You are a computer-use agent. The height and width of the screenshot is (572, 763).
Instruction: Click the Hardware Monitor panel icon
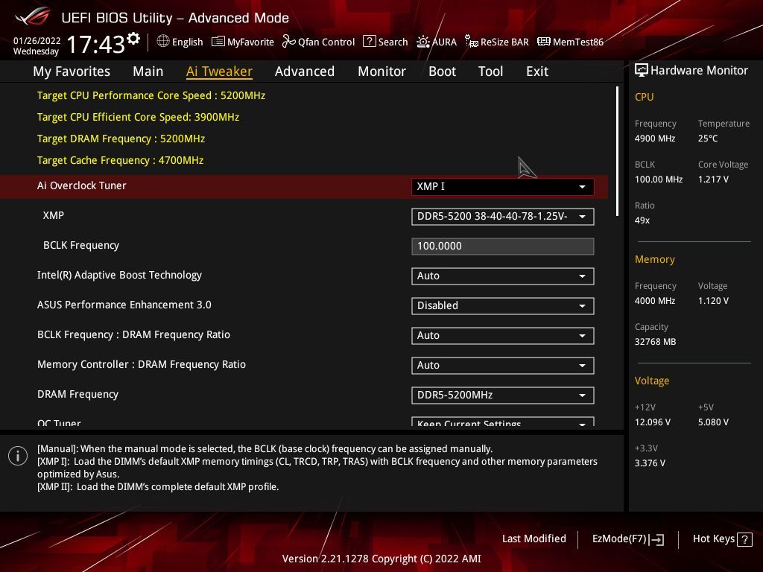click(x=642, y=70)
